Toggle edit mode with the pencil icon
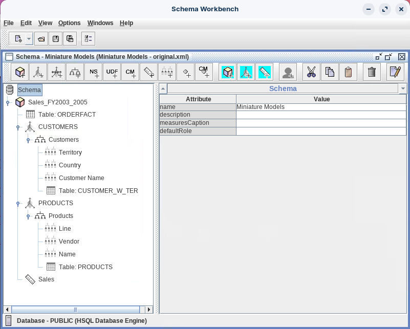Image resolution: width=410 pixels, height=329 pixels. [x=395, y=72]
